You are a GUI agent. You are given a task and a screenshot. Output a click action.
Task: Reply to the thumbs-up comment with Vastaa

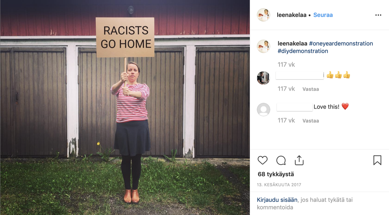point(311,89)
